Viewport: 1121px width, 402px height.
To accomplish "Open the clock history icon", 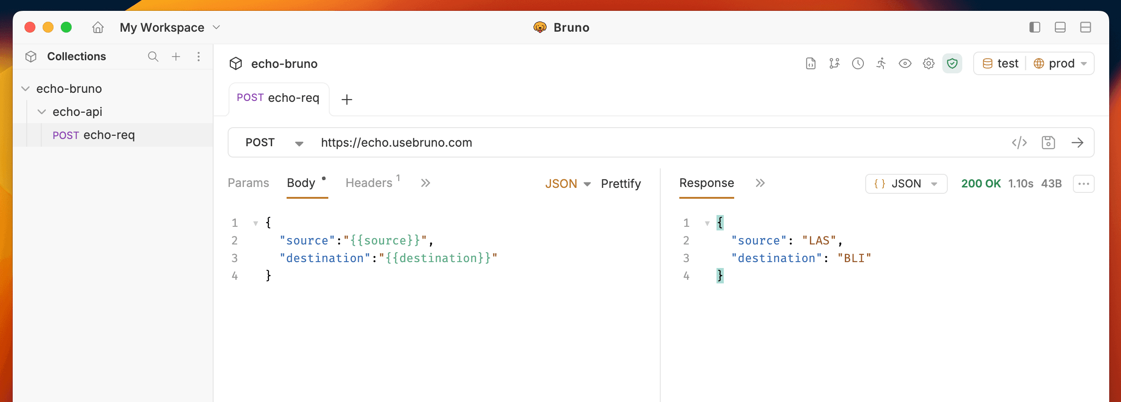I will (x=858, y=63).
